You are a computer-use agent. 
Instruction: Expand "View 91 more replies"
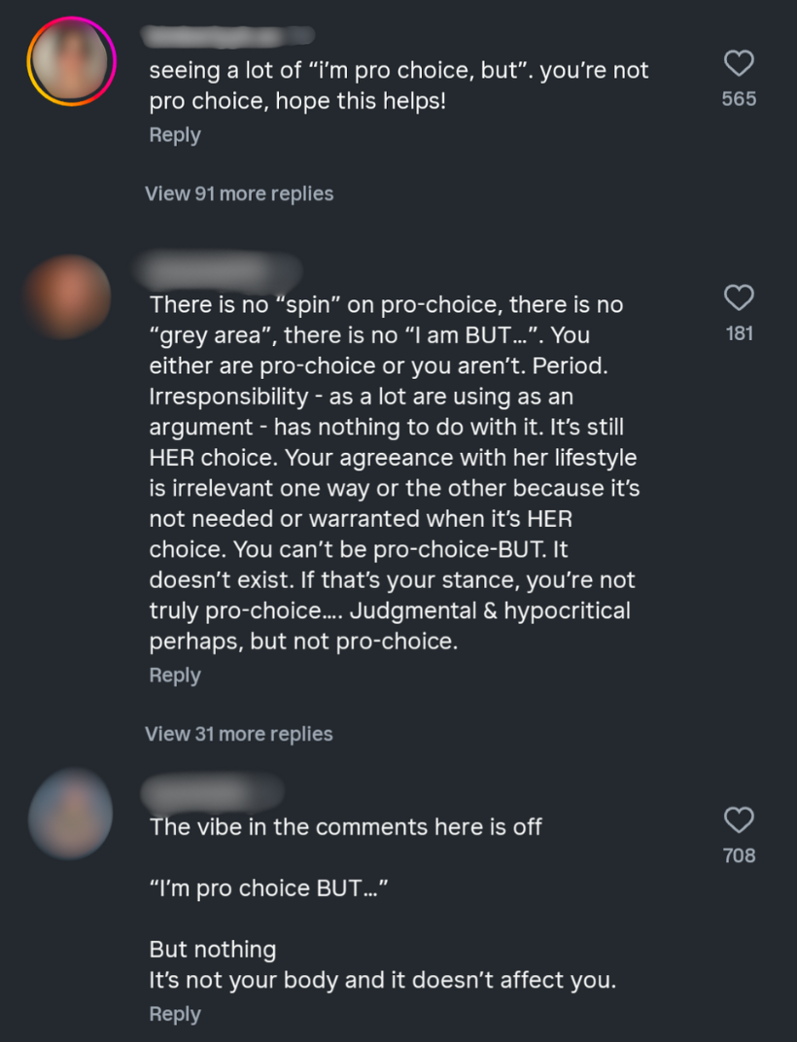pyautogui.click(x=239, y=193)
